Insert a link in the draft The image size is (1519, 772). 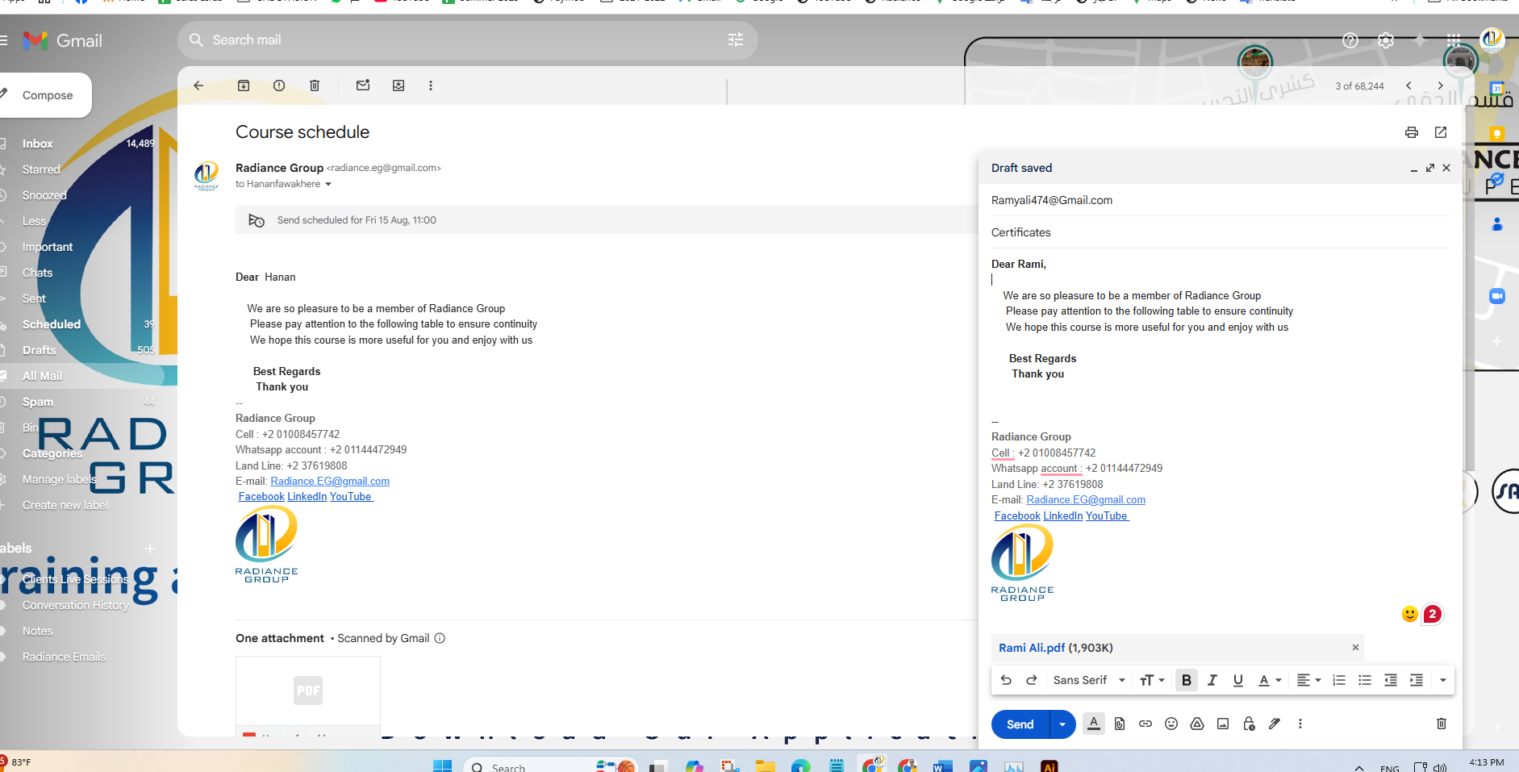[x=1146, y=724]
